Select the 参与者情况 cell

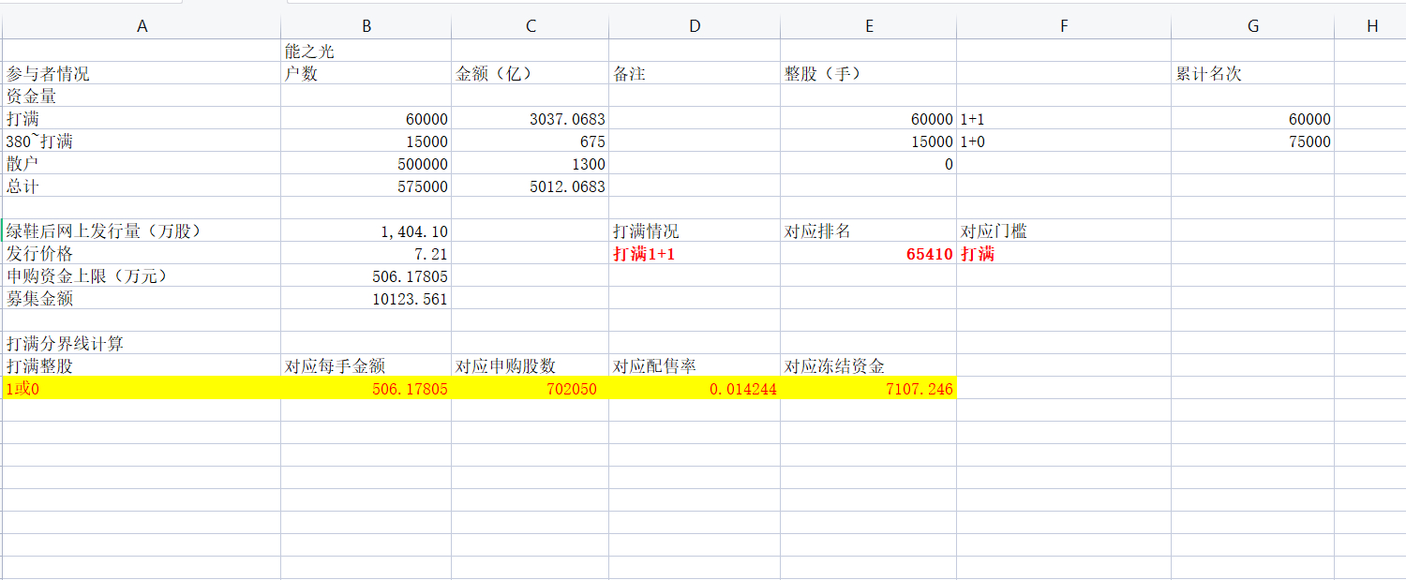[142, 74]
